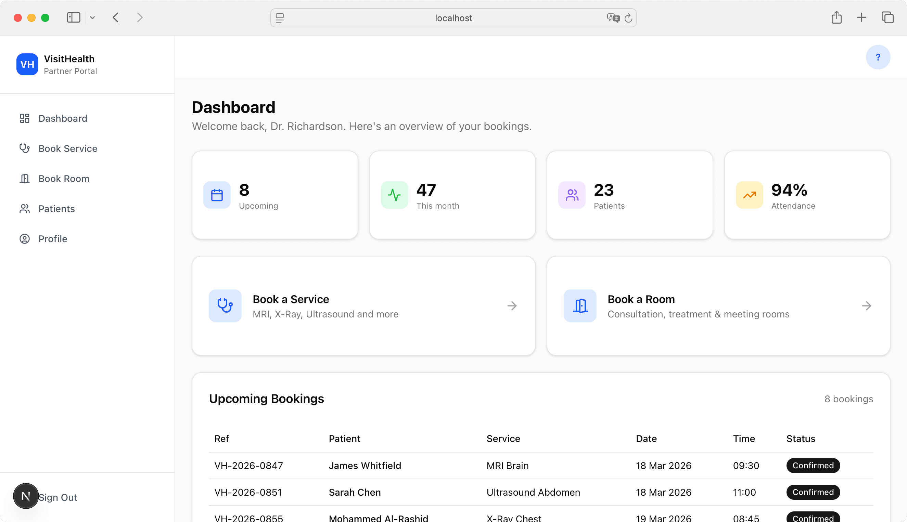Click the people icon beside Patients in sidebar
Viewport: 907px width, 522px height.
click(x=24, y=209)
